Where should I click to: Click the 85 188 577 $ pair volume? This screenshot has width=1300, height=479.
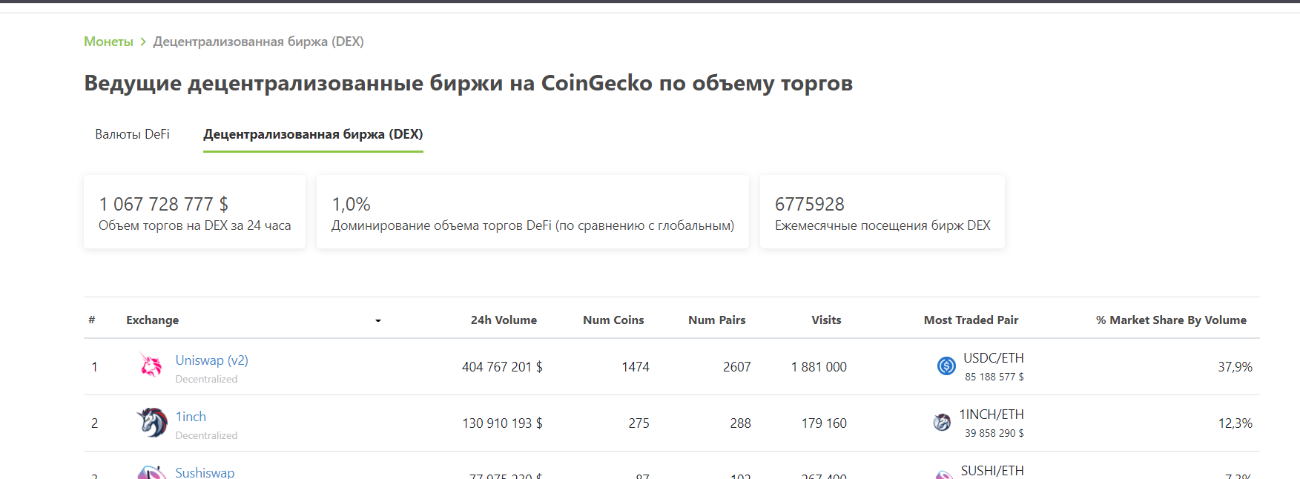994,377
